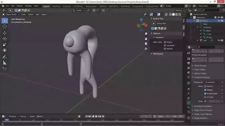
Task: Open the viewport Add menu
Action: point(37,15)
